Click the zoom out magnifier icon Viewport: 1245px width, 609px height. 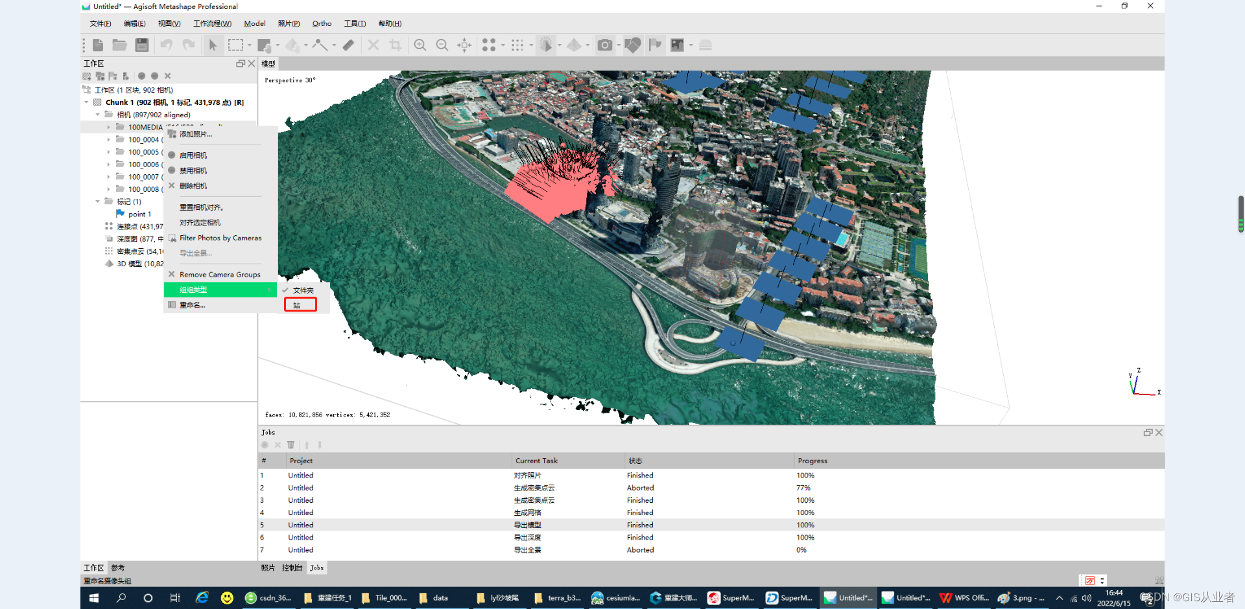click(x=442, y=45)
